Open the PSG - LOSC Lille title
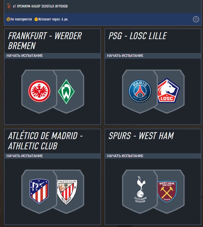Image resolution: width=203 pixels, height=227 pixels. tap(138, 36)
